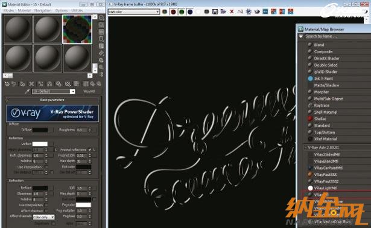This screenshot has width=371, height=228.
Task: Click Sample Type icon beside material slots
Action: tap(101, 18)
